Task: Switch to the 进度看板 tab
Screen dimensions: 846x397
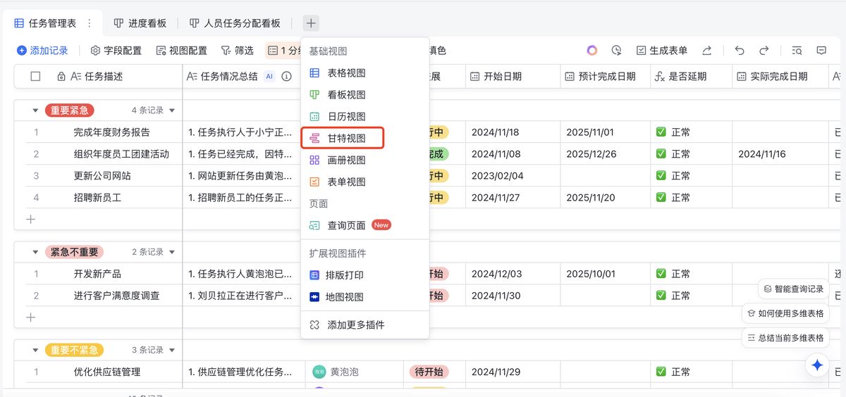Action: [140, 23]
